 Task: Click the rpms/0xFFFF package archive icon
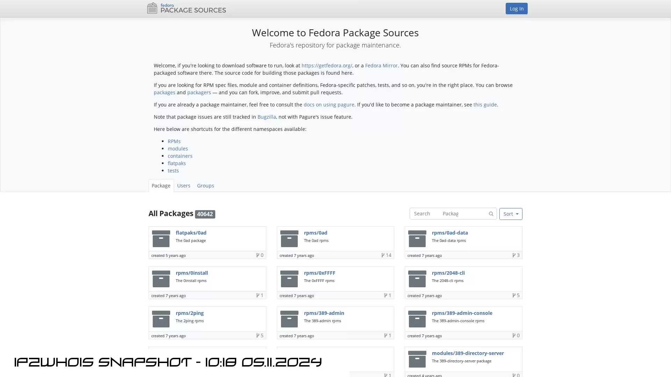(x=289, y=279)
